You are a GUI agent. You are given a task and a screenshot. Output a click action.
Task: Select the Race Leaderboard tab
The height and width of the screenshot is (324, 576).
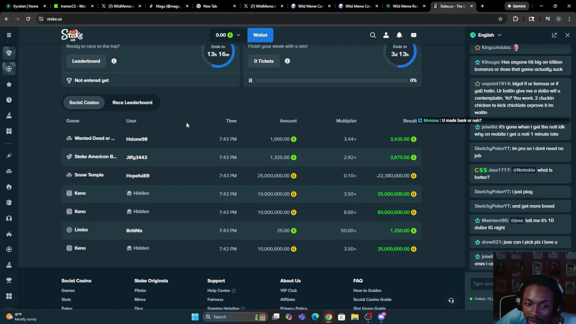132,103
